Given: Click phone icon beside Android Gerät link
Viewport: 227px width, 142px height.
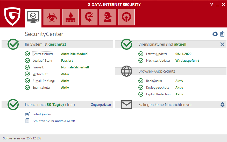Looking at the screenshot, I should click(27, 121).
